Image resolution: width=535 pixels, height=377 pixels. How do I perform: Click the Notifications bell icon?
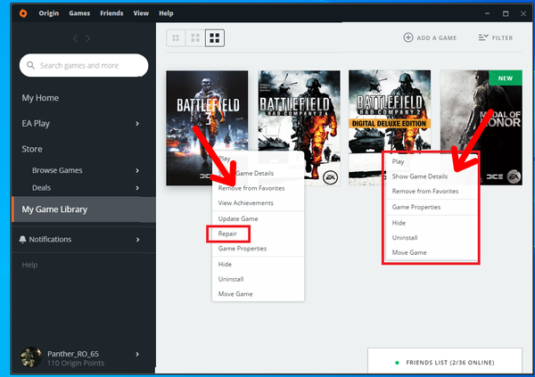tap(22, 239)
